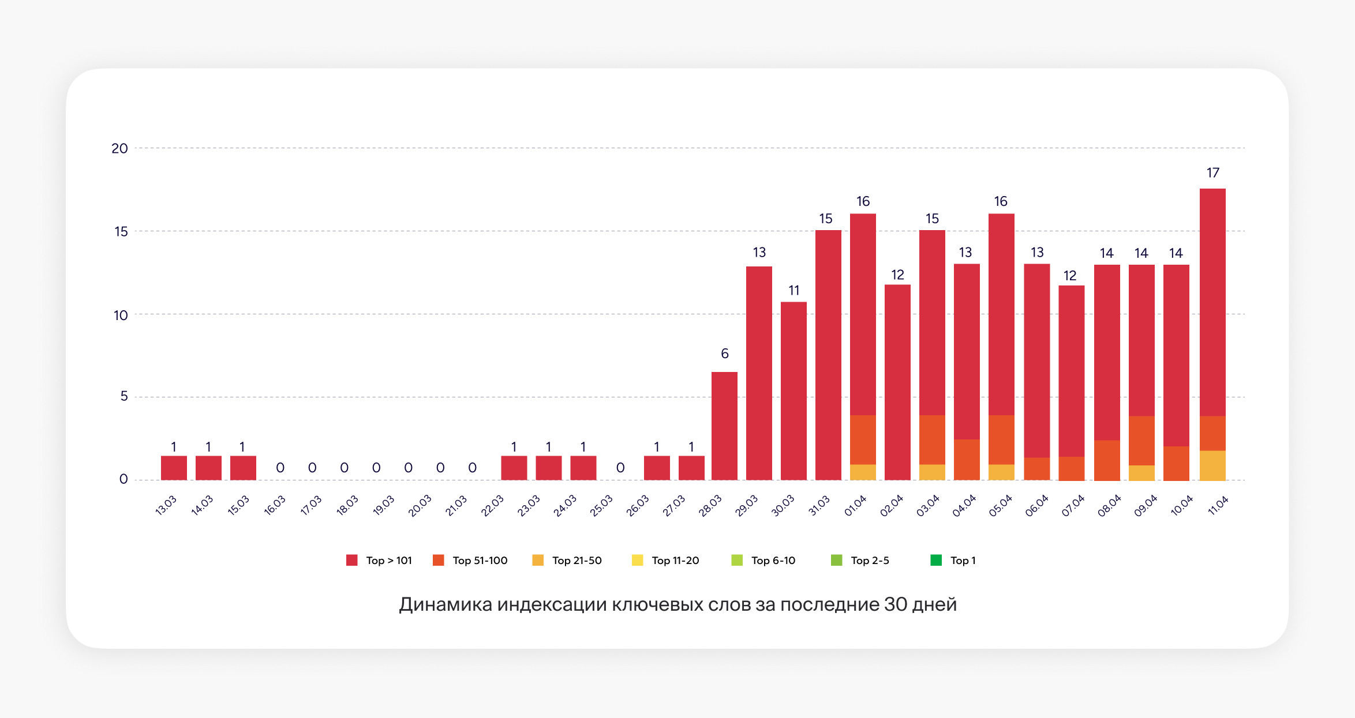Click the 13.03 date label on axis

[x=166, y=505]
